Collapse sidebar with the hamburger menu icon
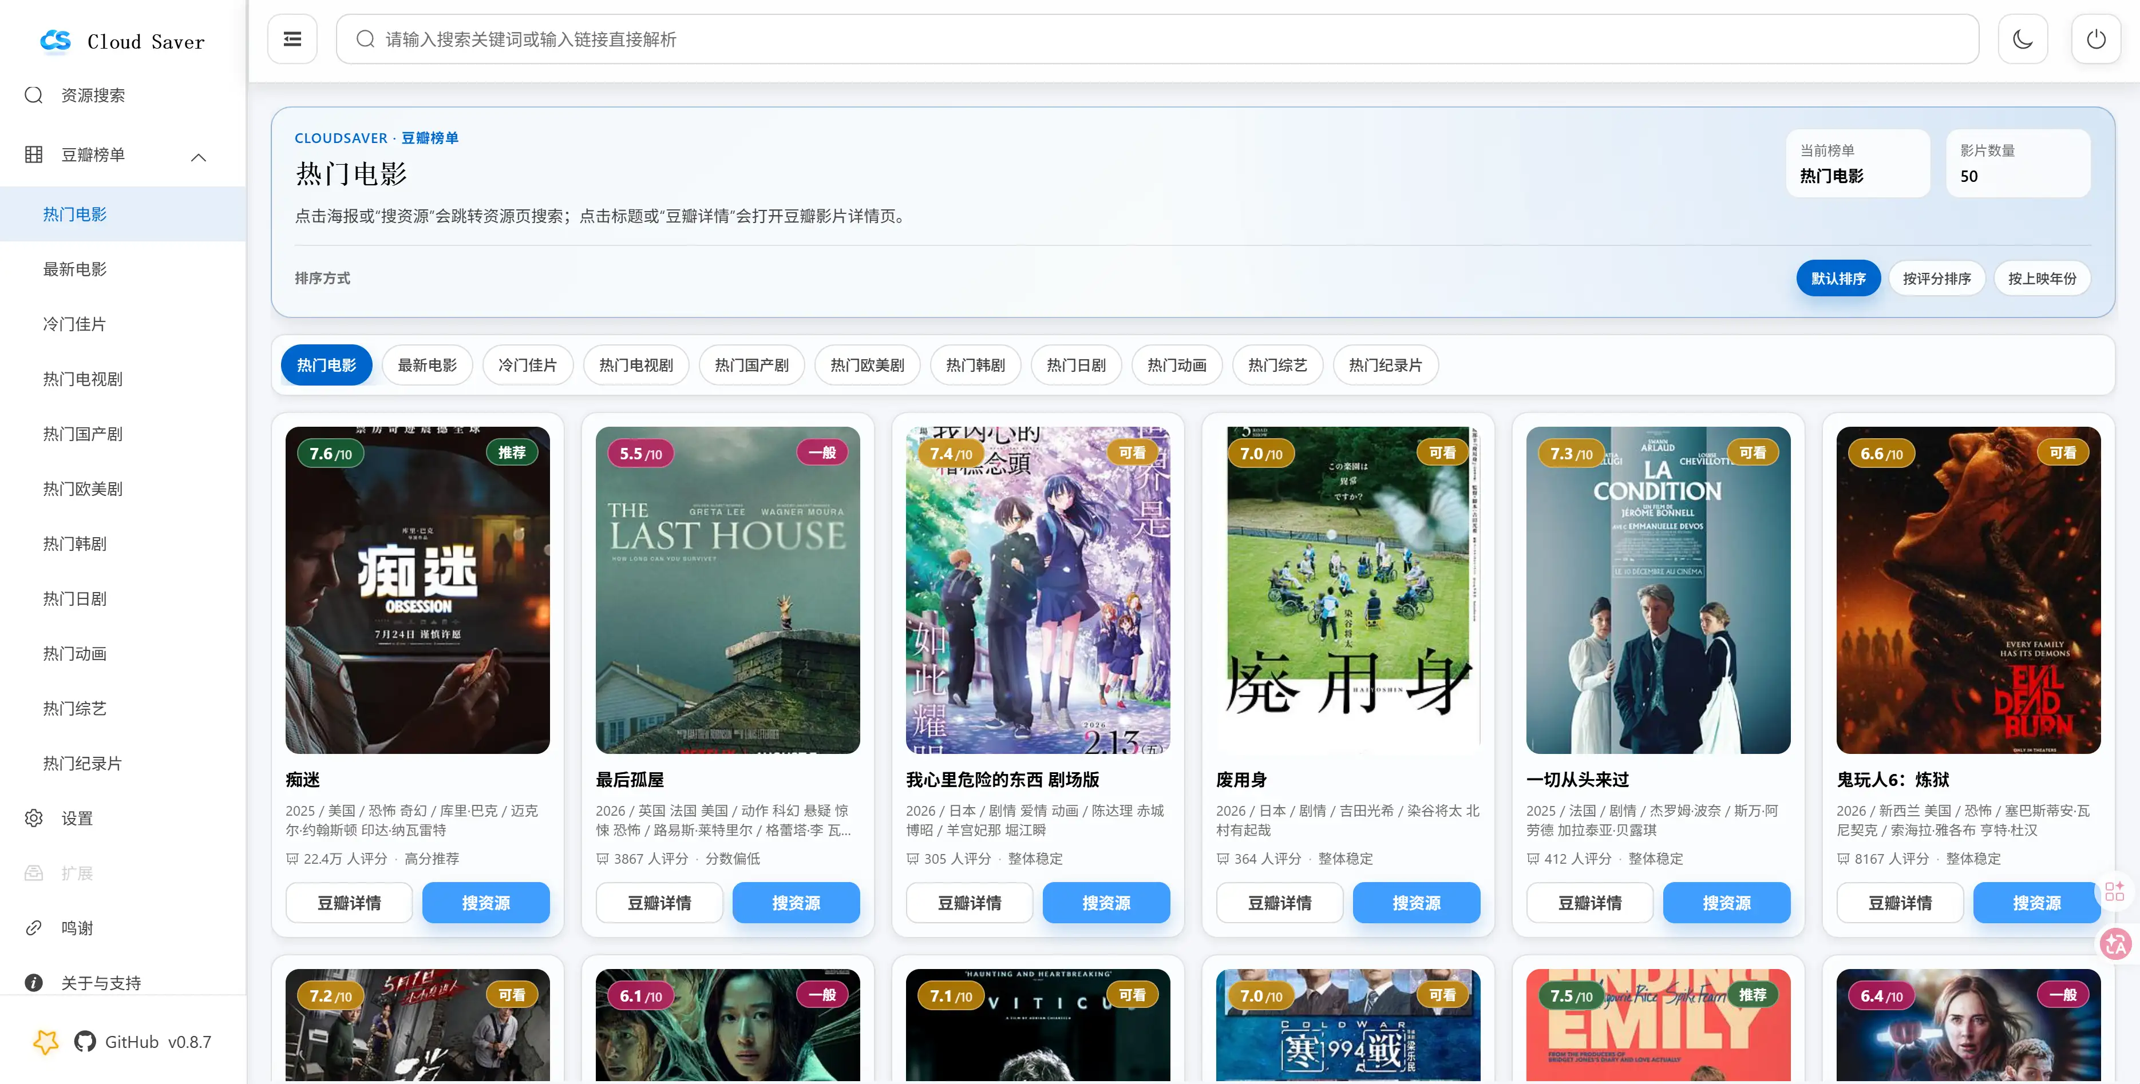 coord(292,39)
